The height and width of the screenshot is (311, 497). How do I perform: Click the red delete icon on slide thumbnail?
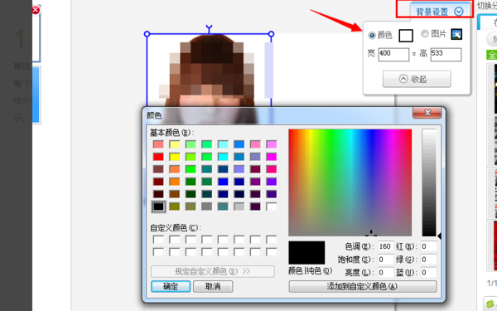[x=36, y=10]
